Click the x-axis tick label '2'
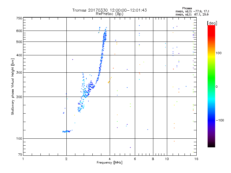The height and width of the screenshot is (173, 231). [x=66, y=159]
